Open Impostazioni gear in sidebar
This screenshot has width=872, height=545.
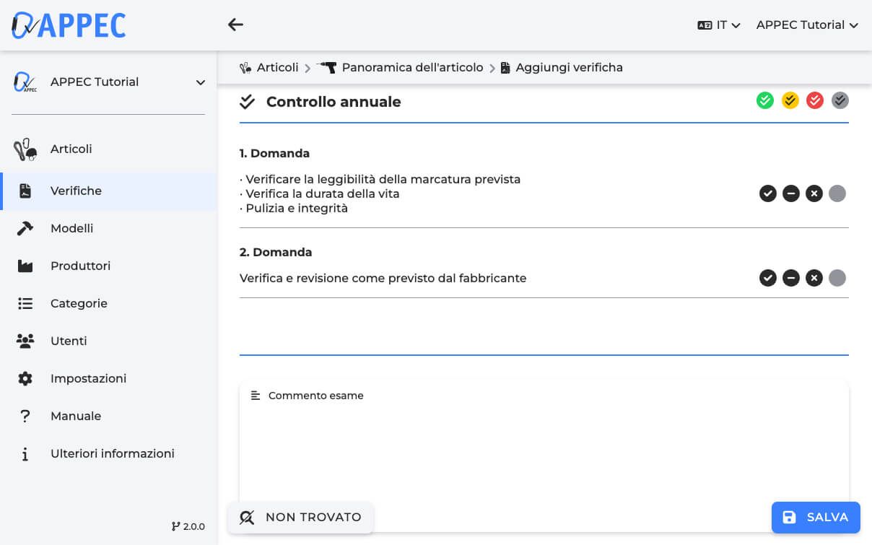(x=25, y=378)
